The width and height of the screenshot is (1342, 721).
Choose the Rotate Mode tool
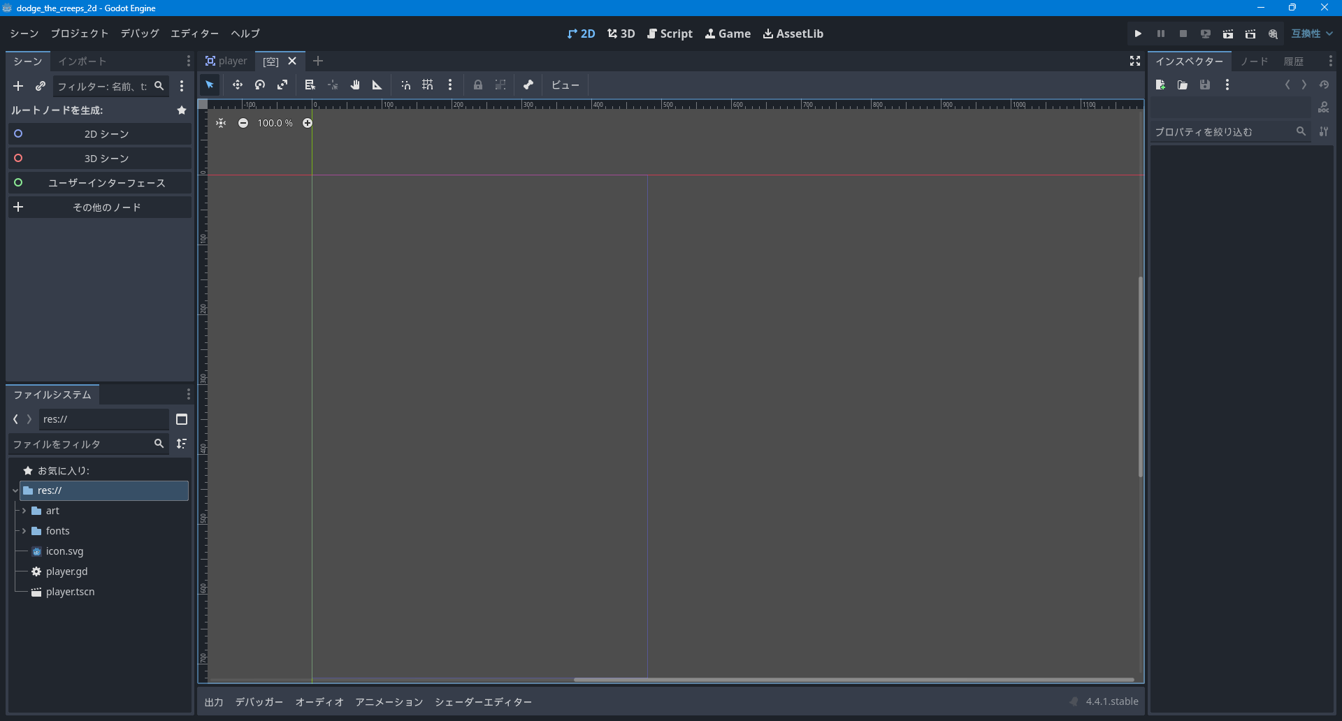click(260, 85)
